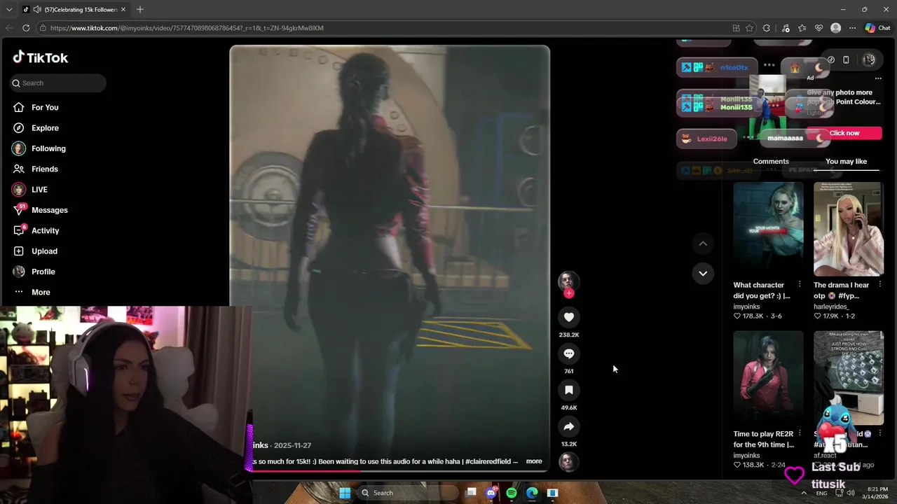The width and height of the screenshot is (897, 504).
Task: Open the Get app phone icon
Action: click(846, 60)
